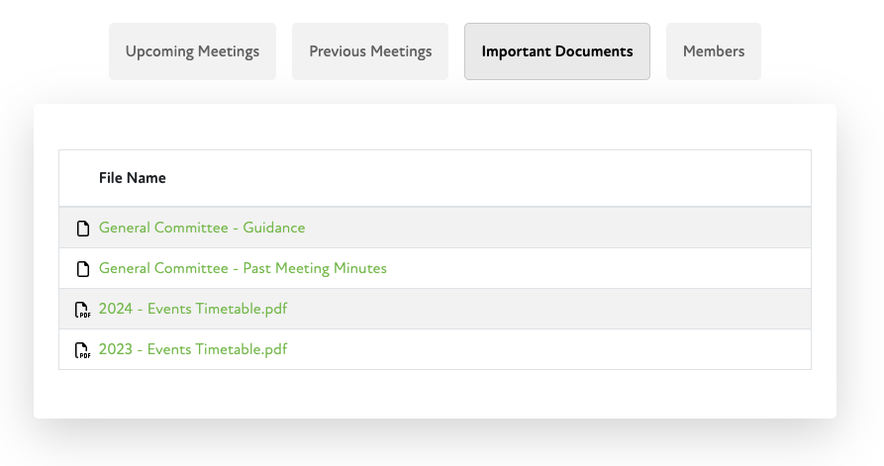The height and width of the screenshot is (466, 884).
Task: Select the Important Documents tab
Action: click(556, 51)
